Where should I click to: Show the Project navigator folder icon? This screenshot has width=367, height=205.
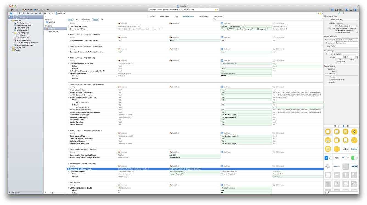[x=11, y=13]
